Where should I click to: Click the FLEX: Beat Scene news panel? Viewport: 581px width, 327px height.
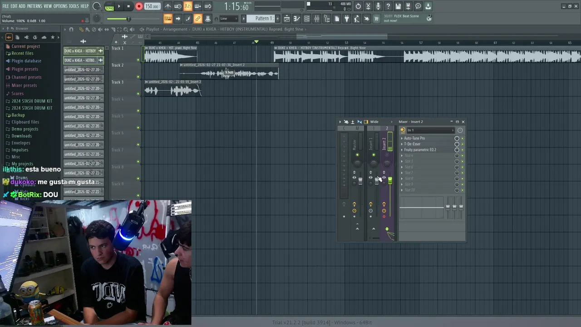click(407, 18)
